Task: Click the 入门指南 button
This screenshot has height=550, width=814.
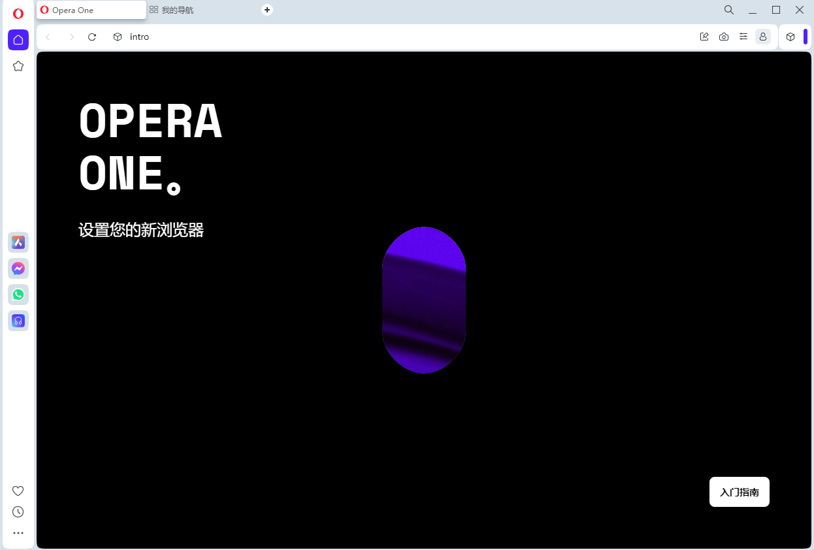Action: [740, 492]
